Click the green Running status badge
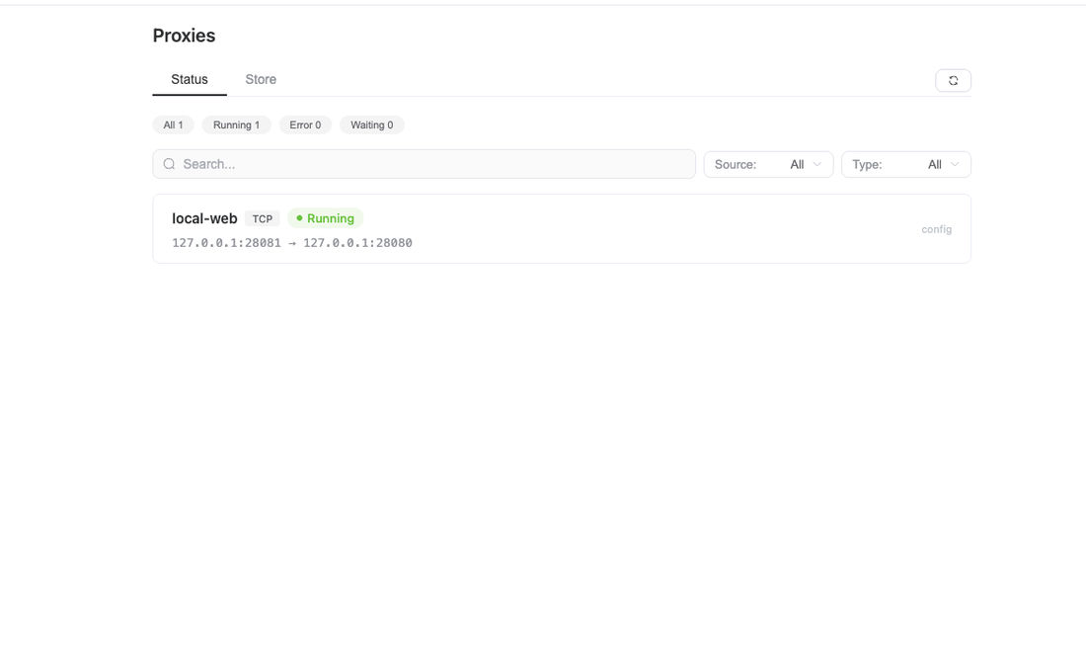 (x=326, y=218)
